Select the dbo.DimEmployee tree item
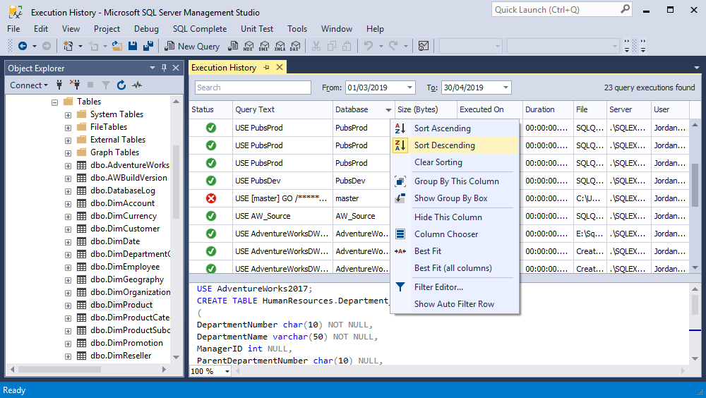This screenshot has width=706, height=398. click(x=125, y=267)
